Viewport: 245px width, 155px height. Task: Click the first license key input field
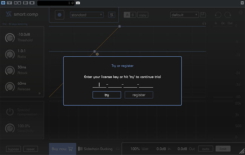click(99, 85)
